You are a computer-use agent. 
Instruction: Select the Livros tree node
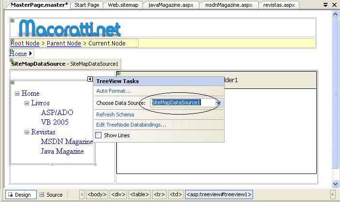click(x=40, y=103)
